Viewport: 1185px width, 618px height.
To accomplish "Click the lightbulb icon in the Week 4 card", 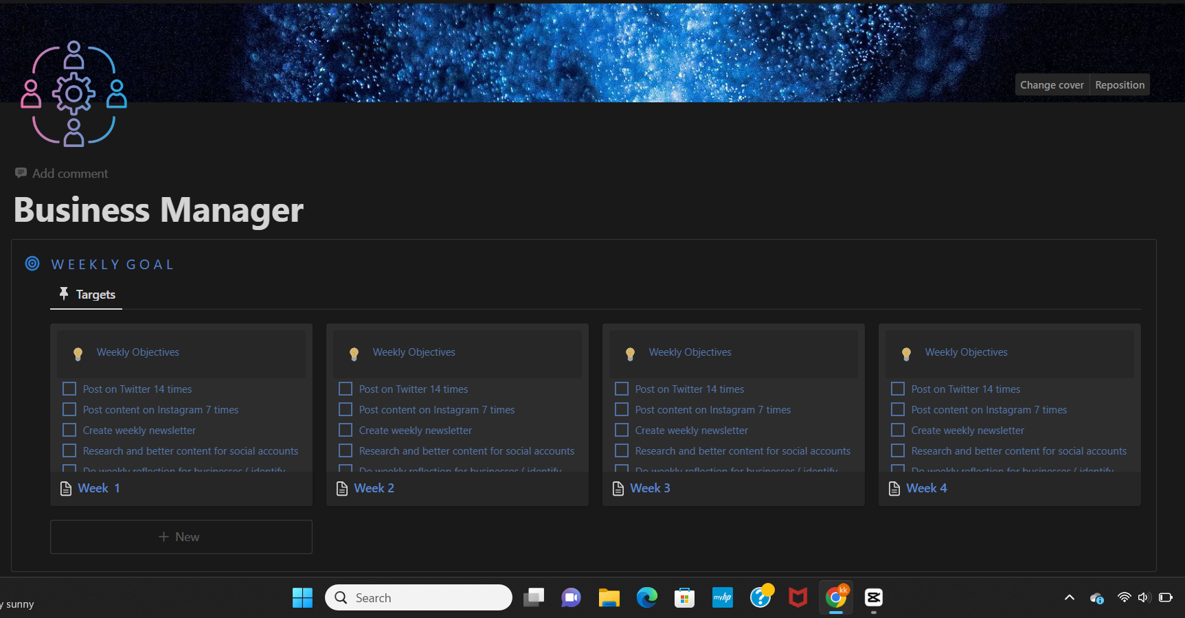I will coord(906,354).
